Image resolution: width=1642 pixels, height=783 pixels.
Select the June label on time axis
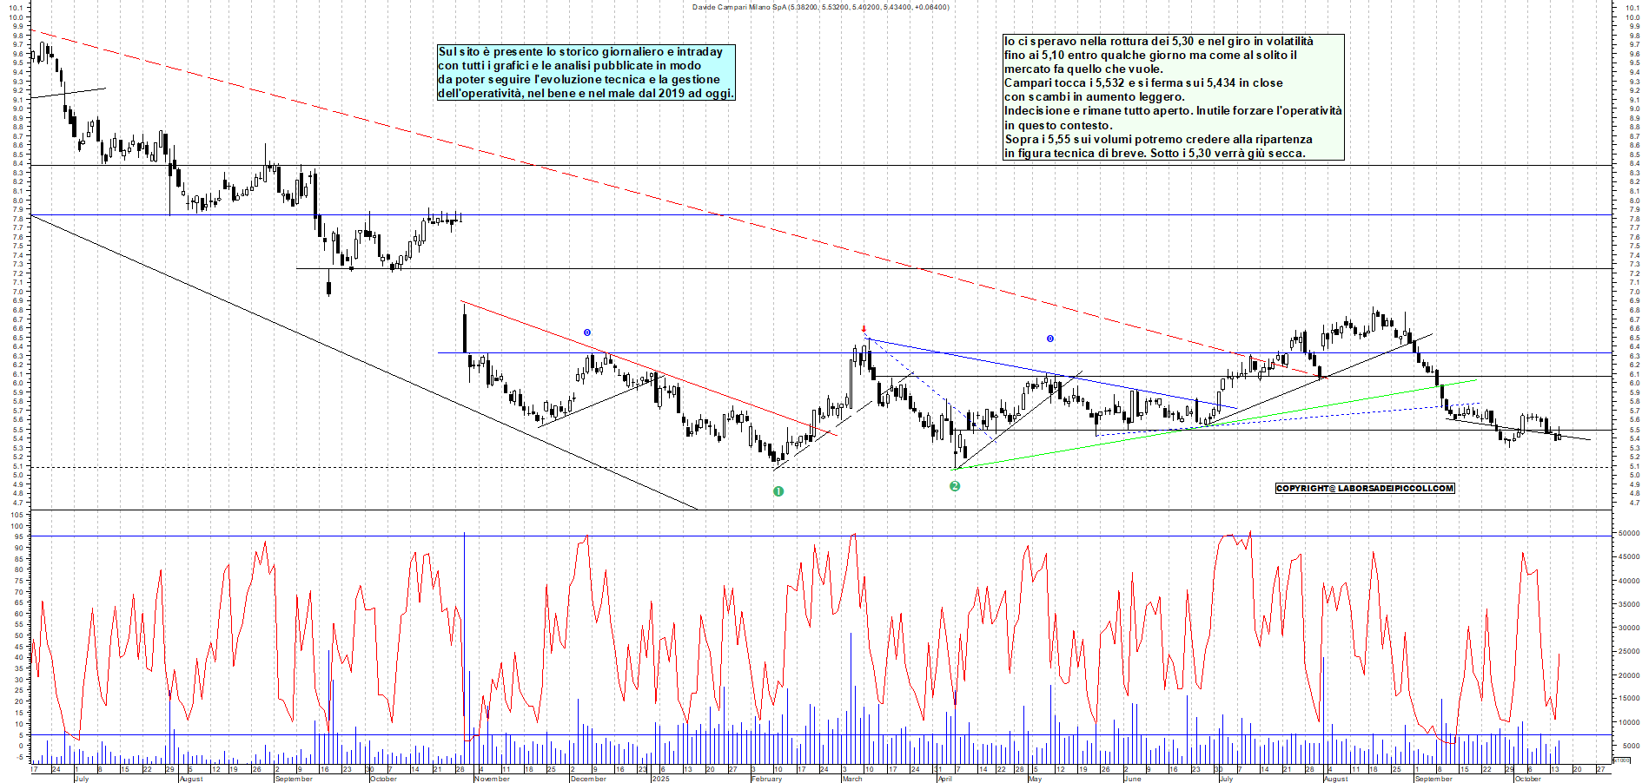tap(1132, 779)
